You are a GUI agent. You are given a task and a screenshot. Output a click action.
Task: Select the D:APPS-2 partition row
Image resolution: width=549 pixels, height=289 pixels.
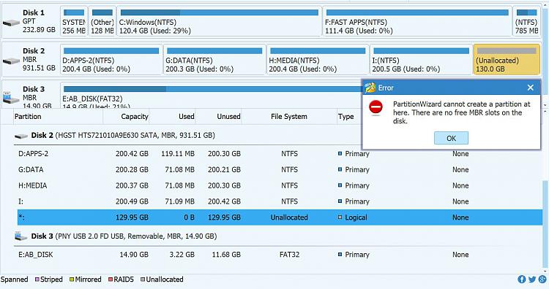(280, 153)
